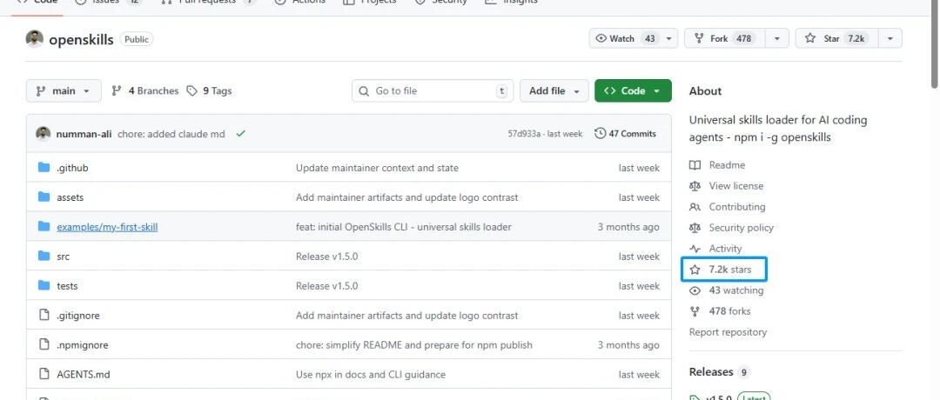Viewport: 940px width, 400px height.
Task: Click 'chore: simplify README' commit message
Action: click(x=414, y=345)
